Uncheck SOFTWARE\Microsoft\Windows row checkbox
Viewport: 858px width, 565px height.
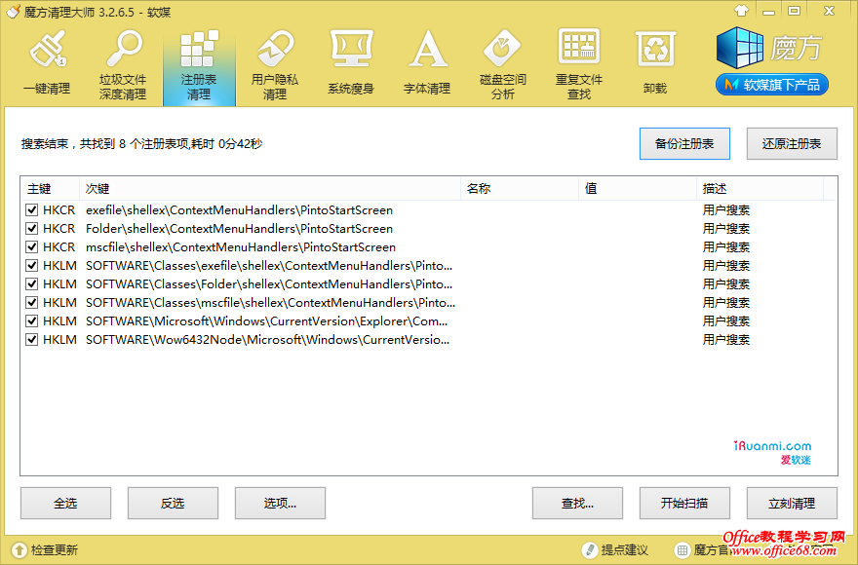pyautogui.click(x=32, y=321)
